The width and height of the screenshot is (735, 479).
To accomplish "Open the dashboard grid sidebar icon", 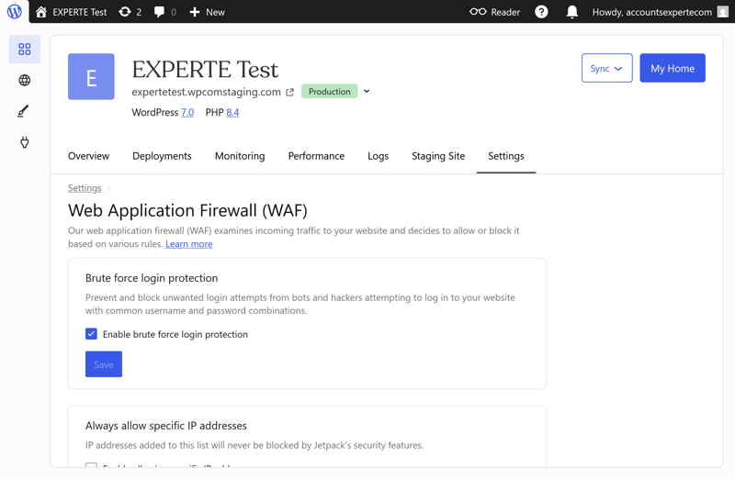I will click(25, 49).
